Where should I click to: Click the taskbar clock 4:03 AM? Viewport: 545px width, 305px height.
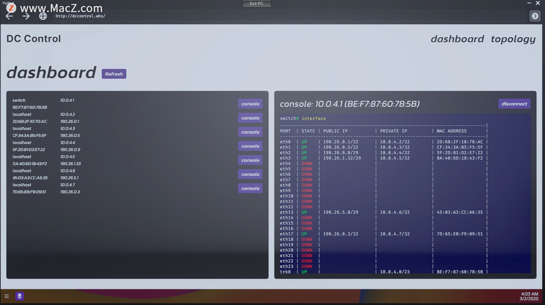click(529, 294)
